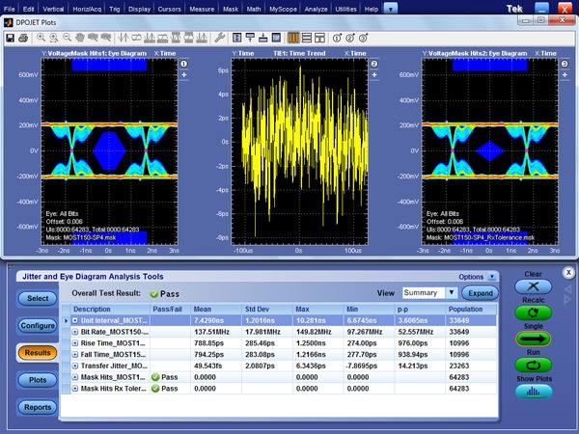579x434 pixels.
Task: Click the vertical cursors icon with up-down arrows
Action: point(124,38)
